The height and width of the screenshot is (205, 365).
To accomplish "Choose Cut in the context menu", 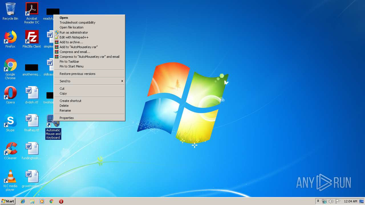I will click(90, 89).
